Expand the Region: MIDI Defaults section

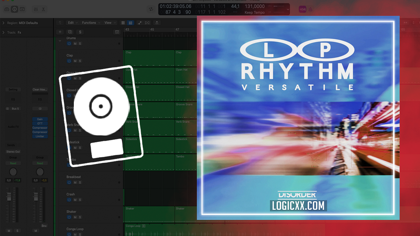[3, 23]
